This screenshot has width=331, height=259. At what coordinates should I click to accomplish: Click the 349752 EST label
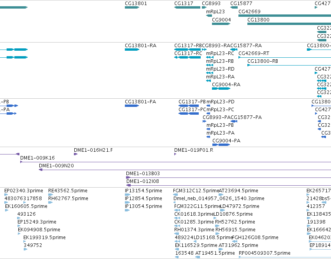click(33, 245)
